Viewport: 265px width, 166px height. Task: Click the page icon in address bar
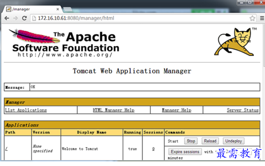tap(34, 18)
